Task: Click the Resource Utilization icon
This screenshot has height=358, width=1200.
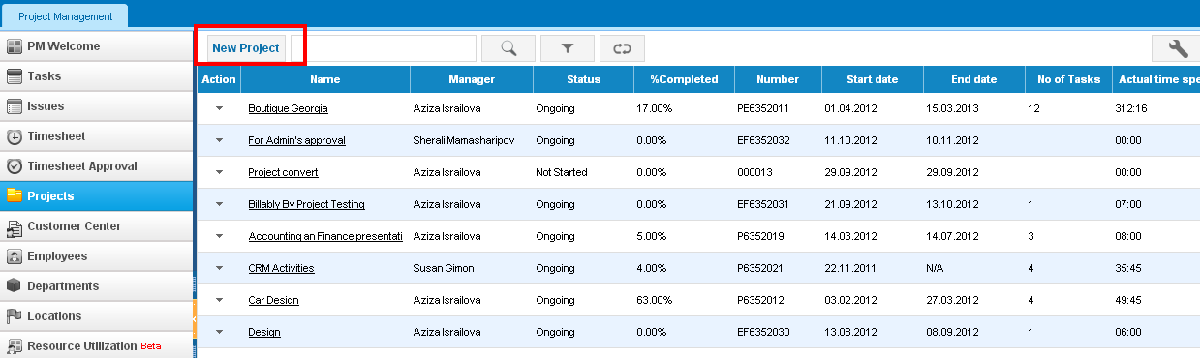Action: (x=15, y=345)
